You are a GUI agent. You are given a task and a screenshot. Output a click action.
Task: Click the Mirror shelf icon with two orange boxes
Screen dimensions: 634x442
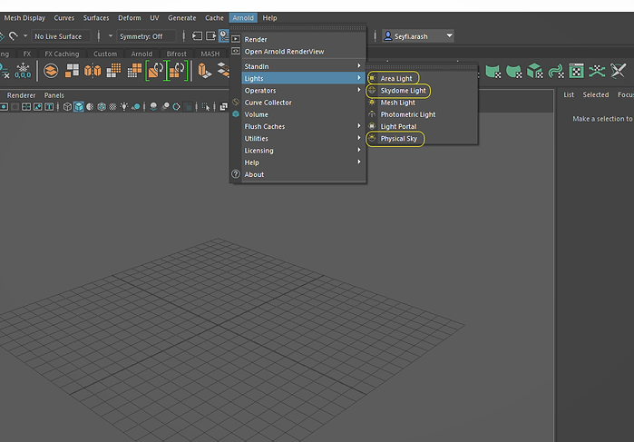pyautogui.click(x=93, y=71)
